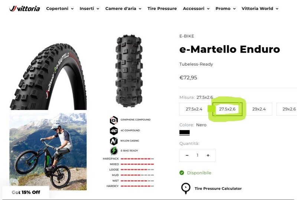This screenshot has width=297, height=200.
Task: Click the 4C Compound icon
Action: coord(114,131)
